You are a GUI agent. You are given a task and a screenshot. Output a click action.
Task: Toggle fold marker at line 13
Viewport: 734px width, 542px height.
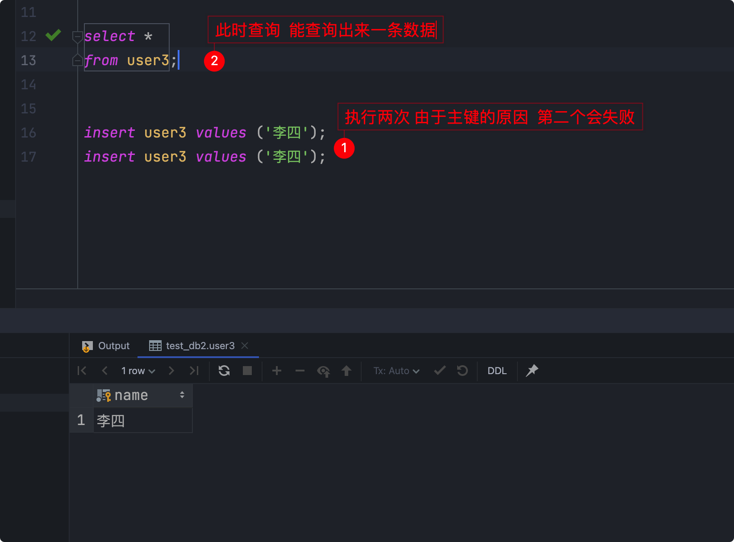point(77,60)
